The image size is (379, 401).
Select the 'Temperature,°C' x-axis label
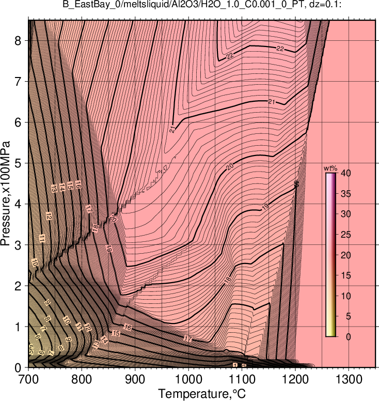[202, 394]
